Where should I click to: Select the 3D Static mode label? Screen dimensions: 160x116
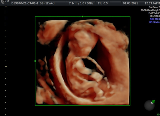point(154,22)
